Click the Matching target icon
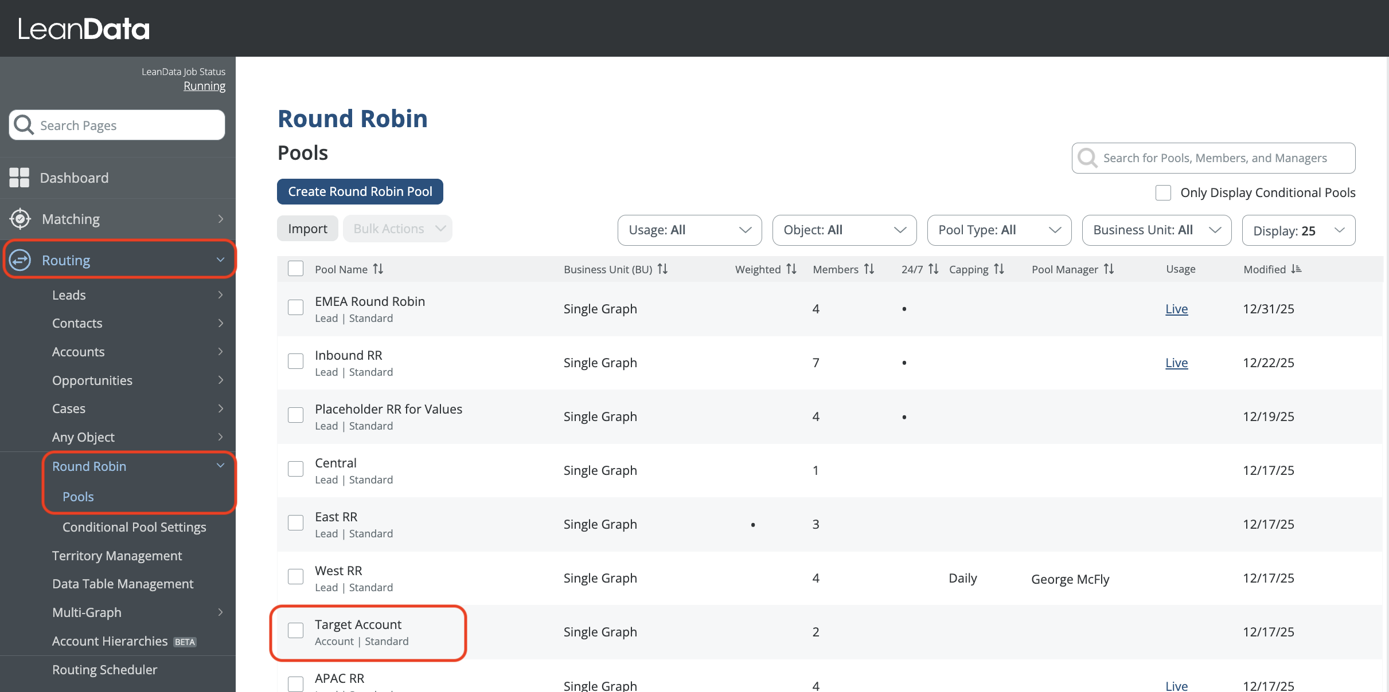Screen dimensions: 1389x692 pos(20,219)
